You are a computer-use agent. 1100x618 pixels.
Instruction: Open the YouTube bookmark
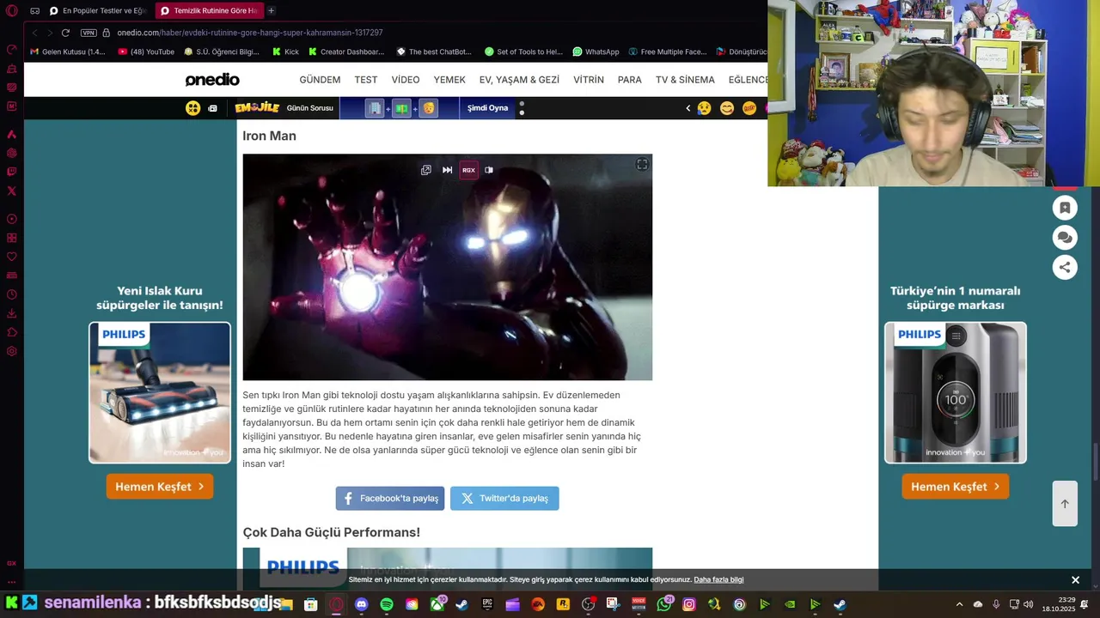[146, 51]
